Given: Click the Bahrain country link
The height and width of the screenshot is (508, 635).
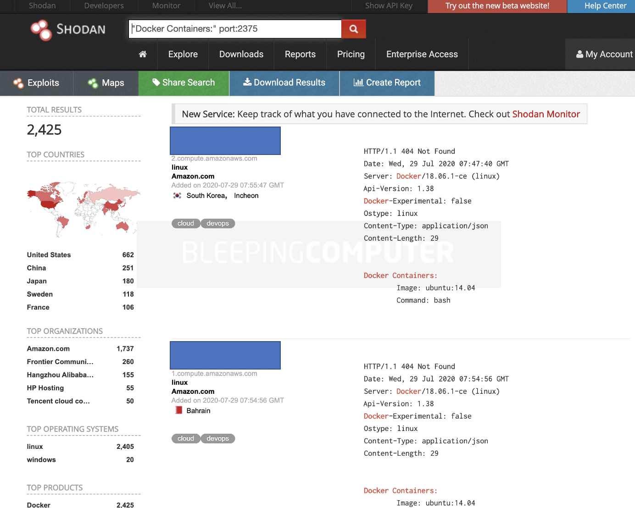Looking at the screenshot, I should point(198,411).
